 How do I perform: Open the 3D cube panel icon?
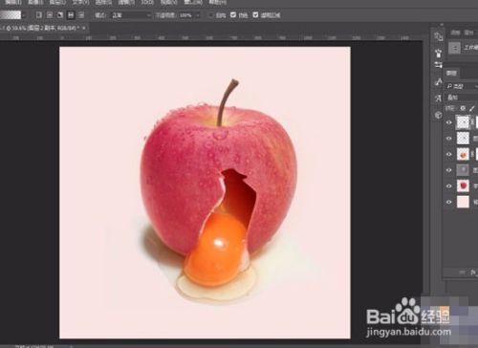point(439,115)
